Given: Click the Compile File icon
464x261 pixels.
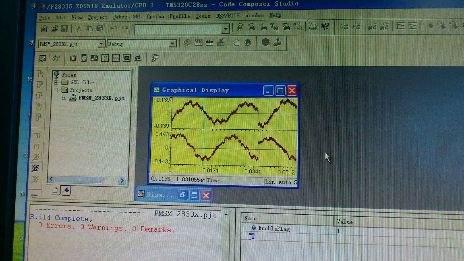Looking at the screenshot, I should [x=187, y=43].
